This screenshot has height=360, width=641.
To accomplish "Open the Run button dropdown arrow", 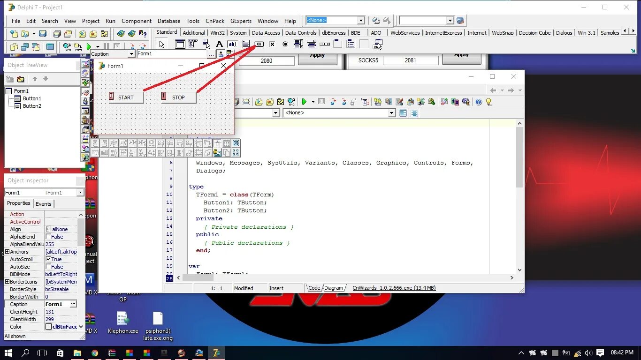I will pos(98,47).
